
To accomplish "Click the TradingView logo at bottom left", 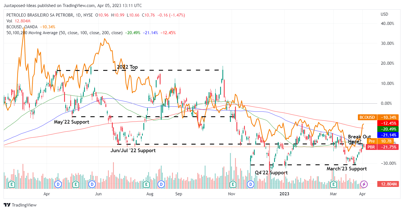I will tap(7, 205).
